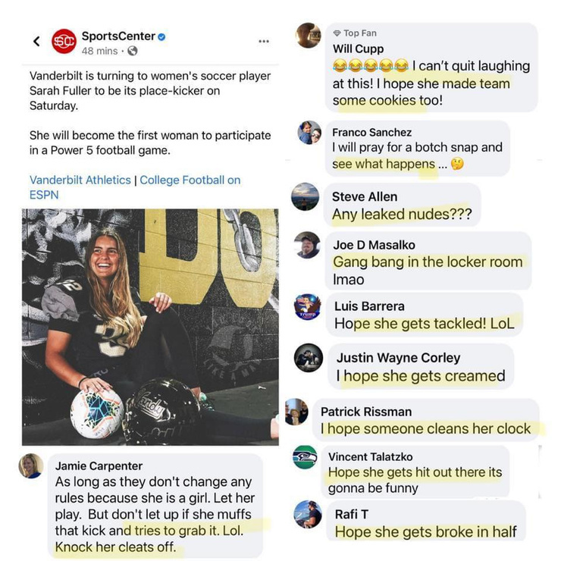Open Will Cupp's profile avatar

(309, 35)
